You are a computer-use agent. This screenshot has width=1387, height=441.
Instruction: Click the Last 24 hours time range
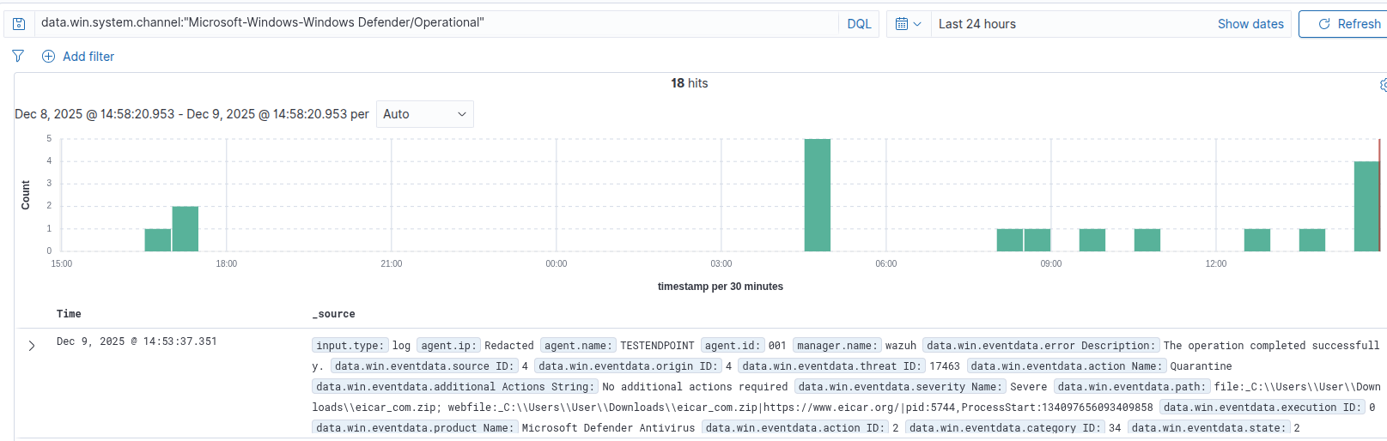[977, 24]
